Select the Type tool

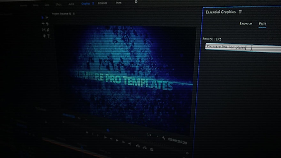49,36
